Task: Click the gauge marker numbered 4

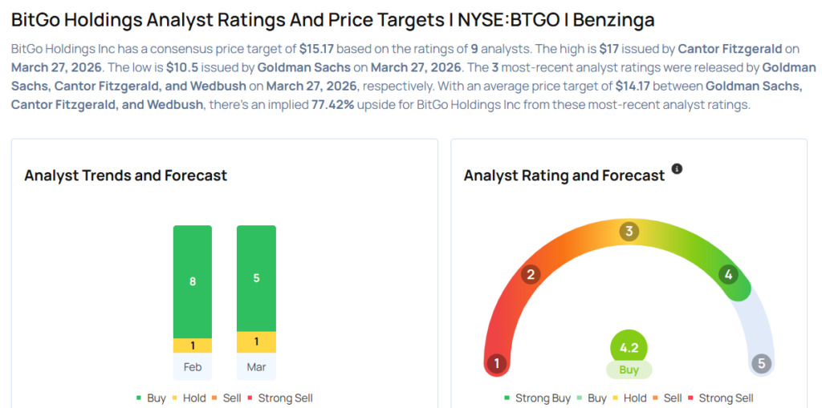Action: (729, 275)
